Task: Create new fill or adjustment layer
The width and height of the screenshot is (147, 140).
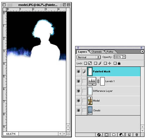Action: coord(121,135)
